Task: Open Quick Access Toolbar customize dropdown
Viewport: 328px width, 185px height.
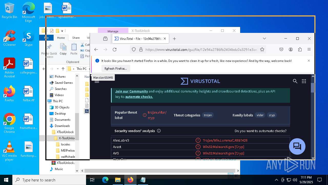Action: pos(62,31)
